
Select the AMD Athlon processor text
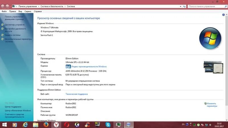pyautogui.click(x=86, y=71)
